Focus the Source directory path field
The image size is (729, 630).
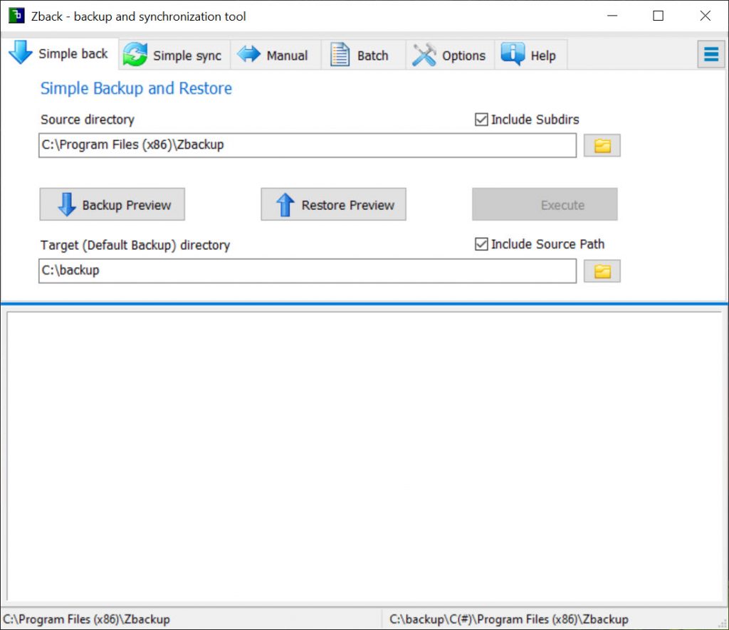(308, 145)
